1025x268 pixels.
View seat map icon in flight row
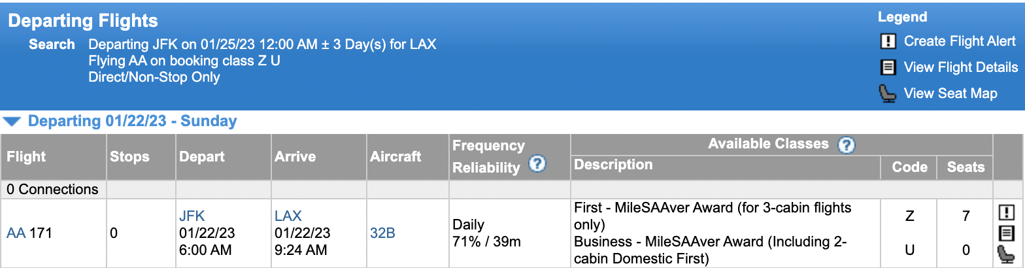(1006, 254)
